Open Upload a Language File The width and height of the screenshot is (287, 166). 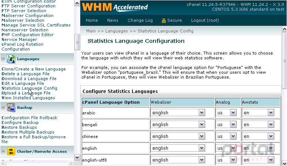tap(26, 93)
